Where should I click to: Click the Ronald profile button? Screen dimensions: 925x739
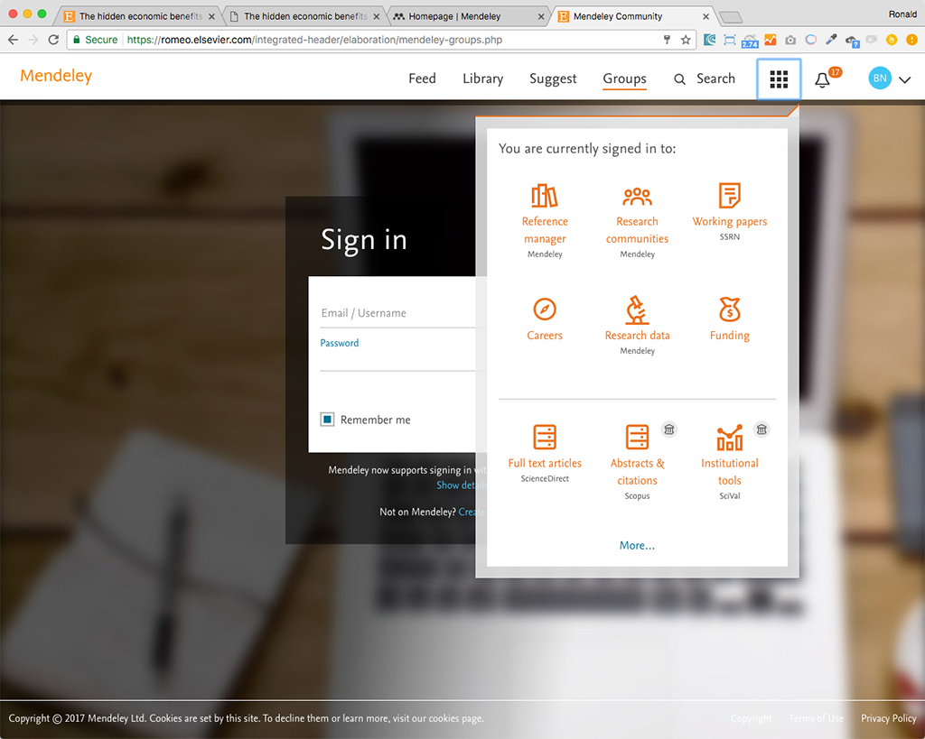[x=902, y=14]
